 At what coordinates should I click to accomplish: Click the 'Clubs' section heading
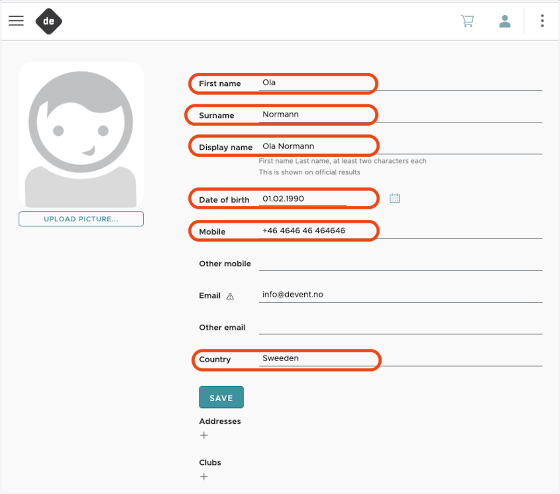coord(210,462)
